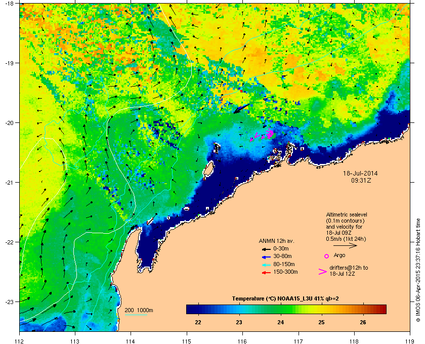Click the latitude axis label -23

[9, 302]
